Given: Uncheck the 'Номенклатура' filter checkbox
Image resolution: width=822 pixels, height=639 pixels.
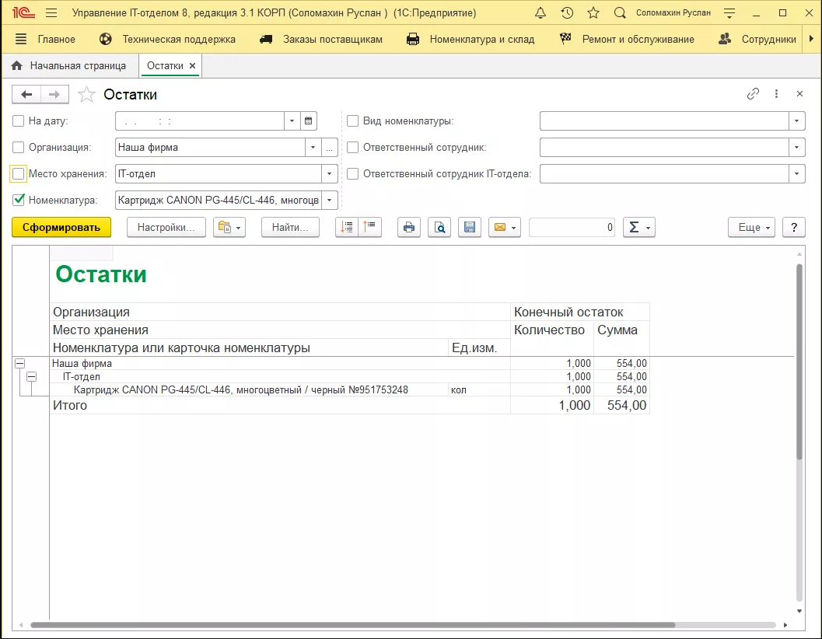Looking at the screenshot, I should click(x=19, y=200).
